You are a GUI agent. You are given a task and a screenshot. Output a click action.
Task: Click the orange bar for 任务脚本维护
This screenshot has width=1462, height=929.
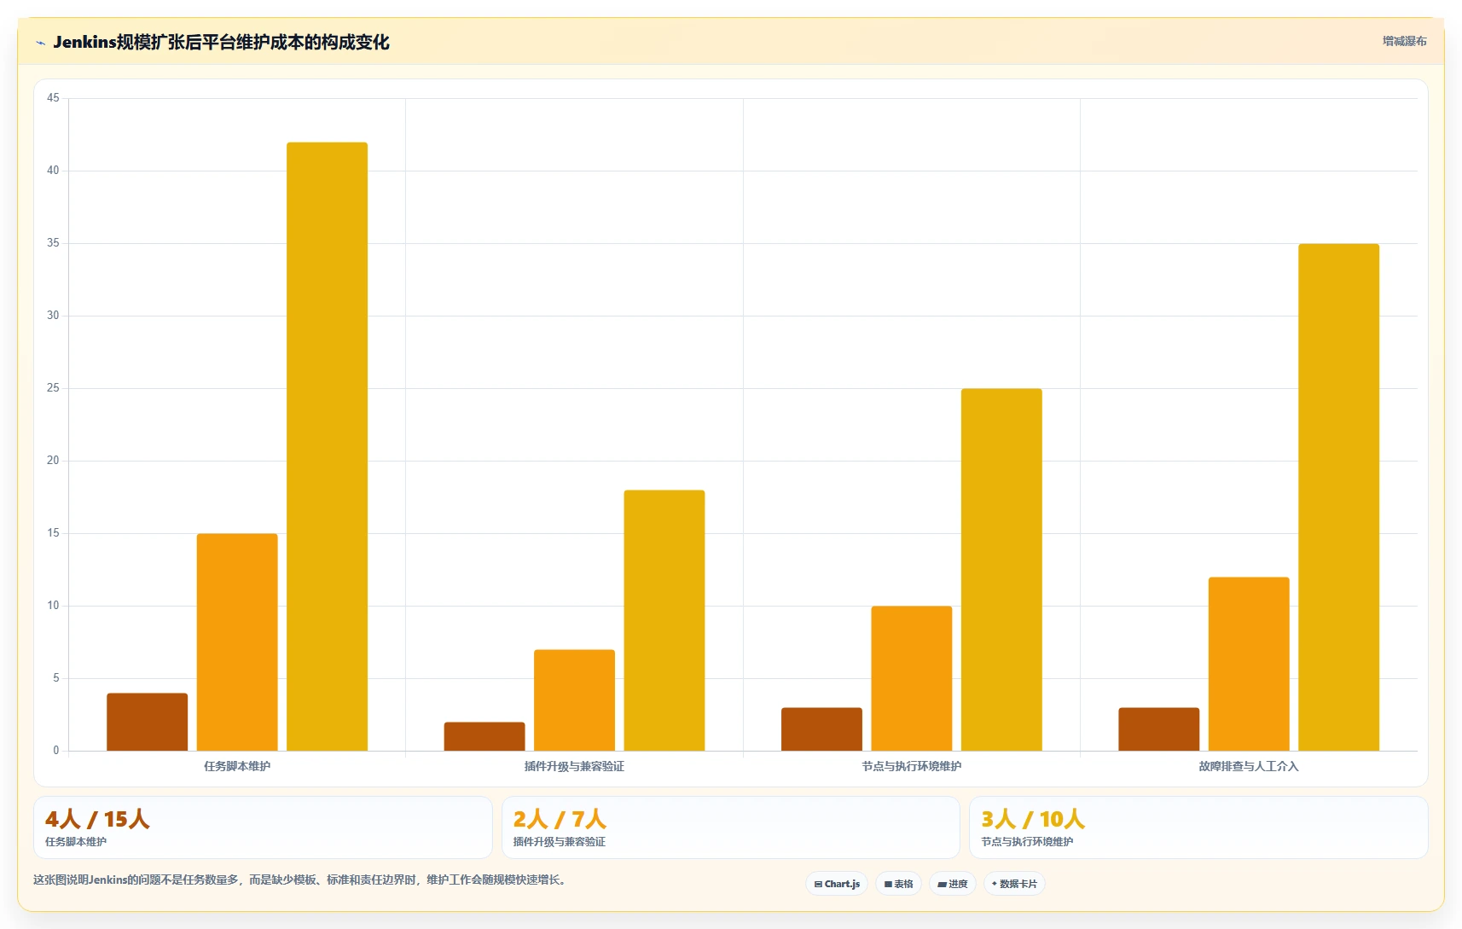coord(237,642)
